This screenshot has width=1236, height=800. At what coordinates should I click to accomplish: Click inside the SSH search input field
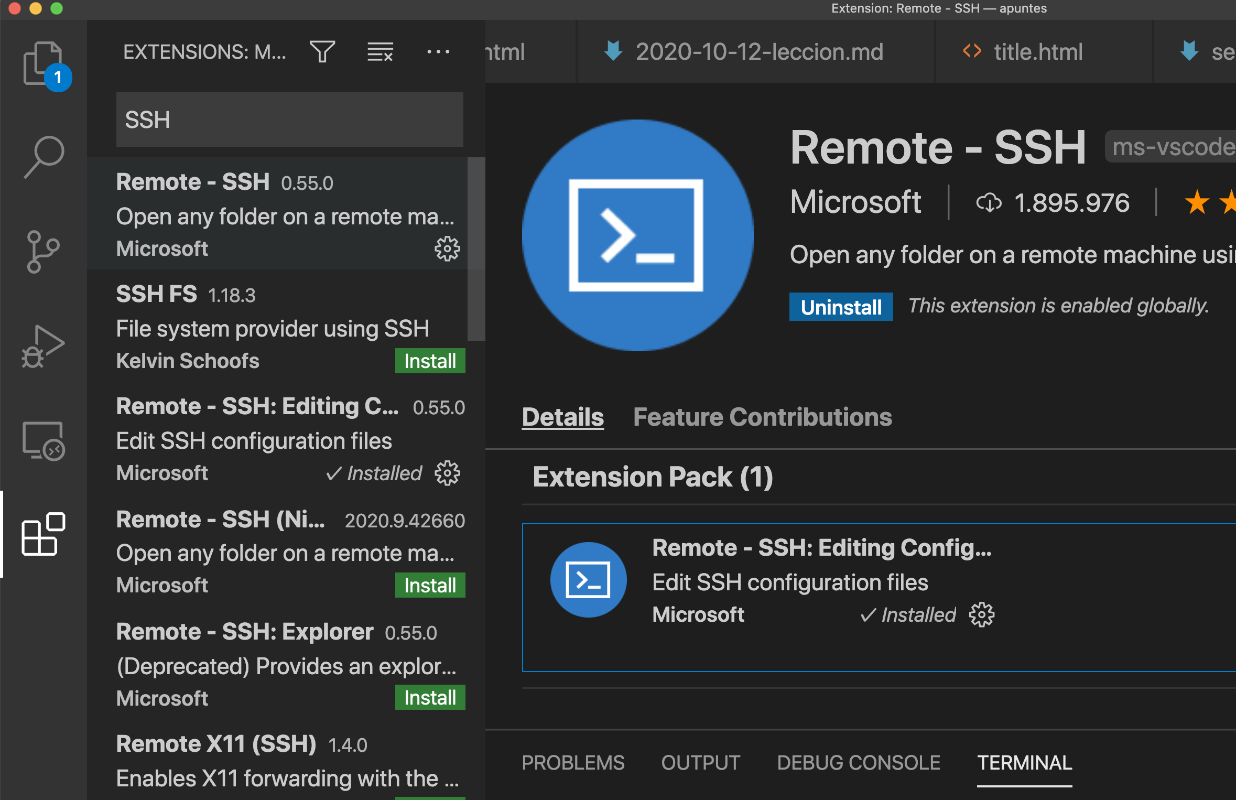pos(289,120)
